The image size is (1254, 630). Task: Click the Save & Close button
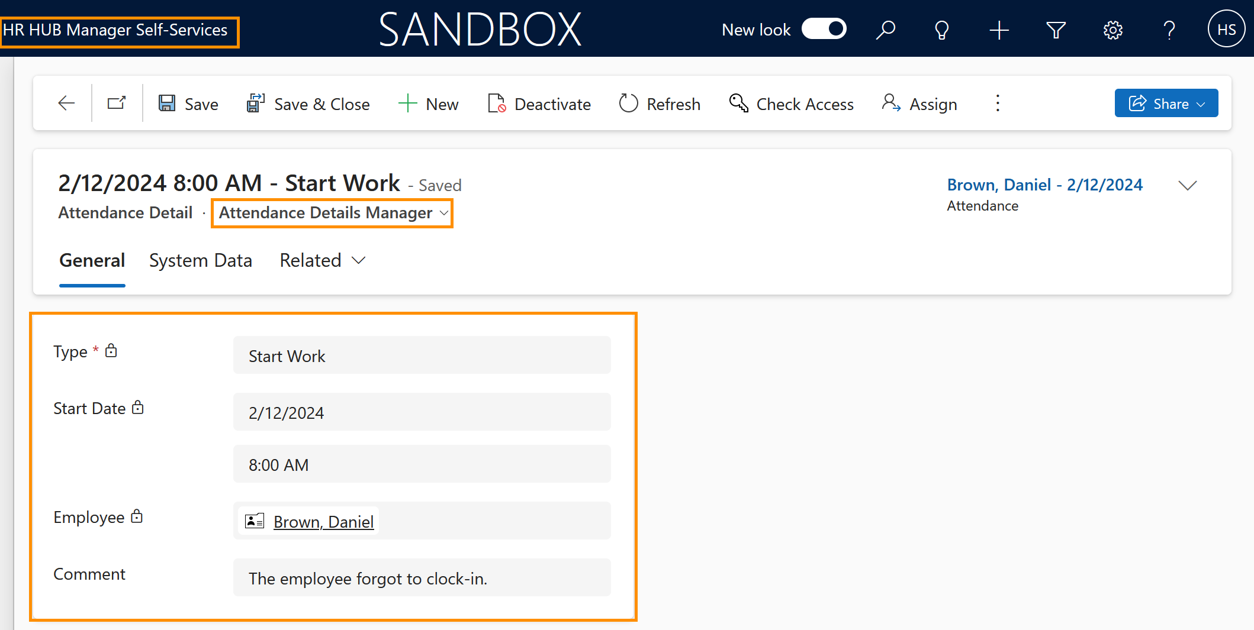coord(308,104)
